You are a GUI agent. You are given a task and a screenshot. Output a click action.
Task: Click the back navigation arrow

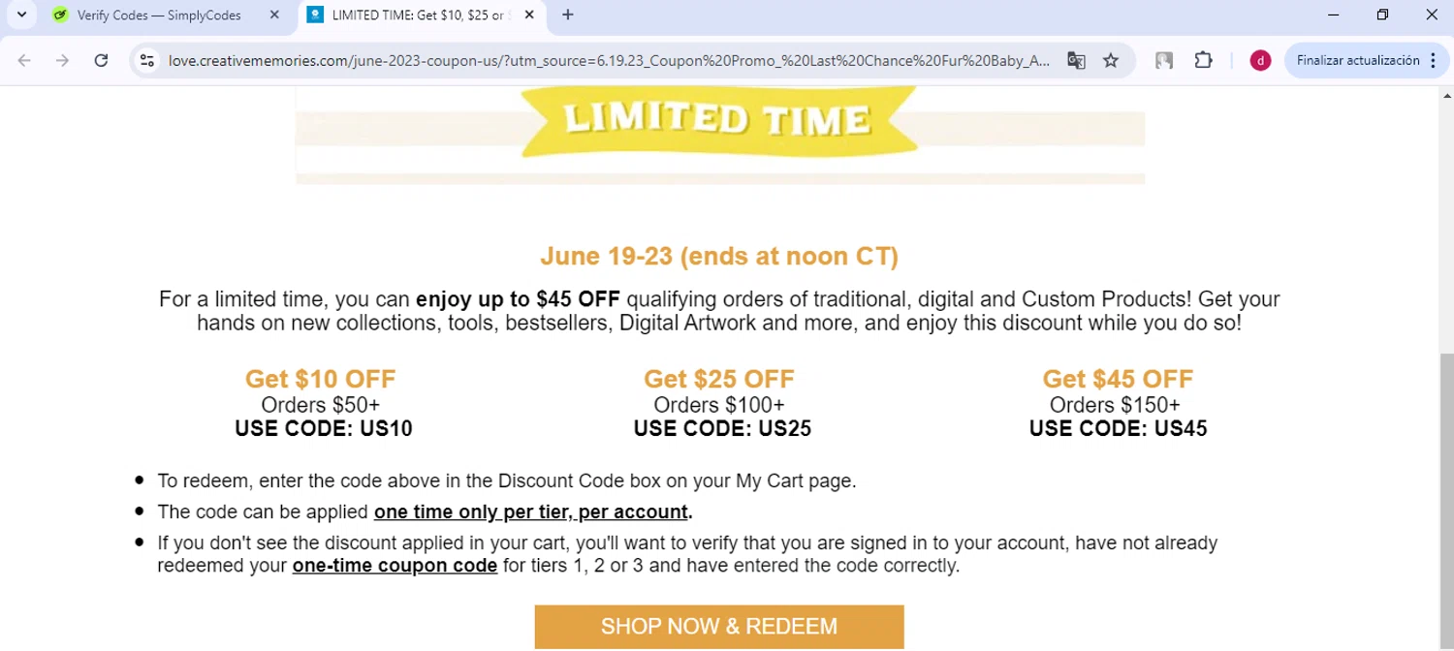pos(24,60)
